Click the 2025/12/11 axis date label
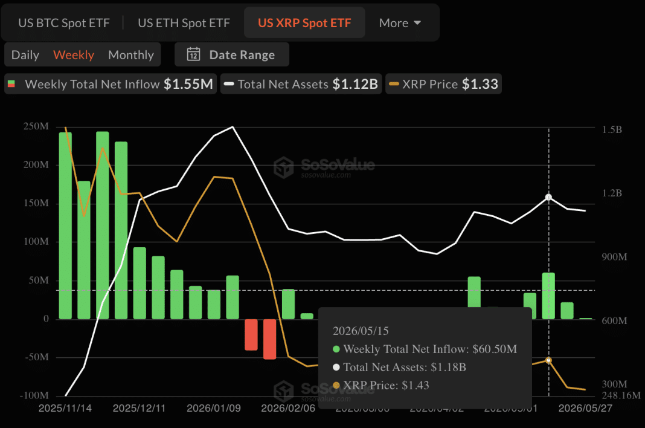Screen dimensions: 645x428 pos(139,408)
